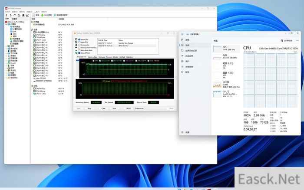The image size is (304, 190).
Task: Open the AIDA64 Report toolbar button
Action: (36, 15)
